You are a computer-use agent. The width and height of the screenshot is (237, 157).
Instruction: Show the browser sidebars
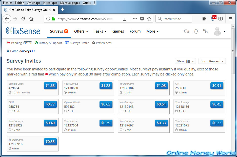[x=221, y=19]
